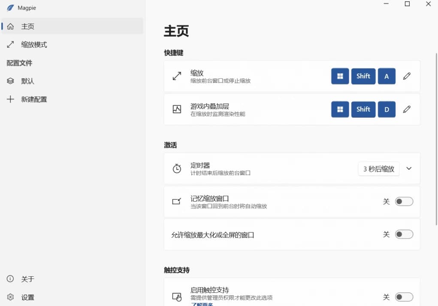The height and width of the screenshot is (306, 438).
Task: Click the 定时器 clock icon
Action: 177,168
